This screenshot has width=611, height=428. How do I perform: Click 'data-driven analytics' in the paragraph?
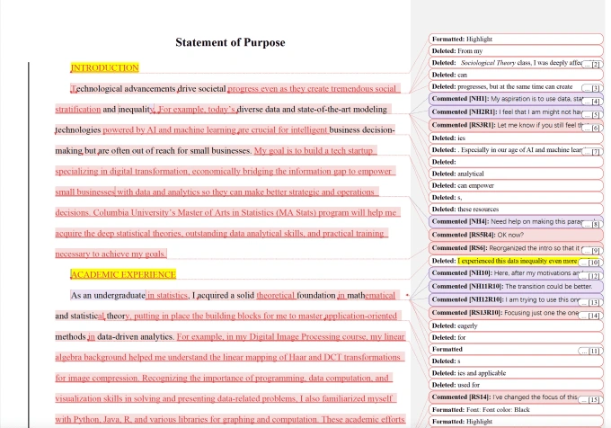135,336
